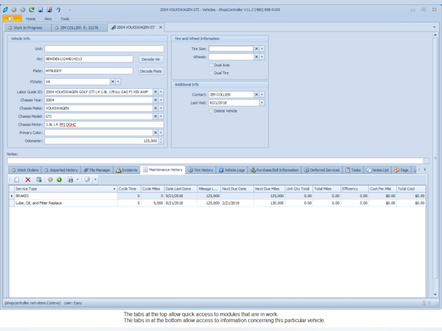The image size is (442, 331).
Task: Sort by Service Type column header
Action: (x=66, y=188)
